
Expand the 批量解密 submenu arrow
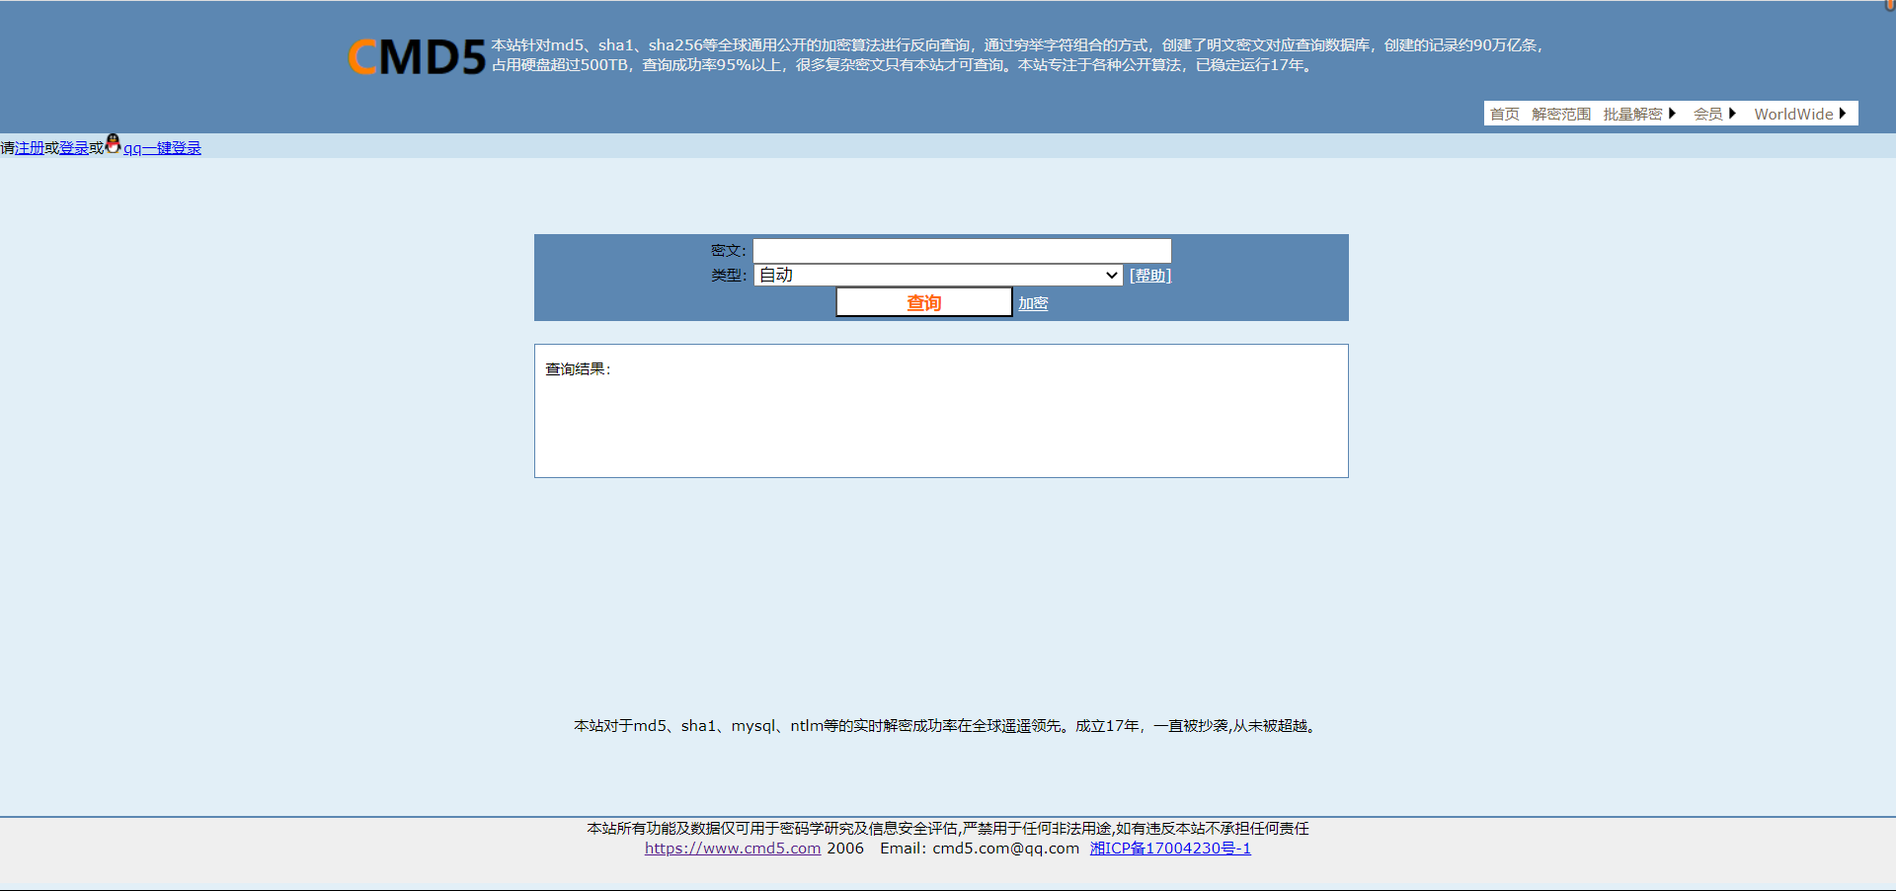pos(1674,113)
